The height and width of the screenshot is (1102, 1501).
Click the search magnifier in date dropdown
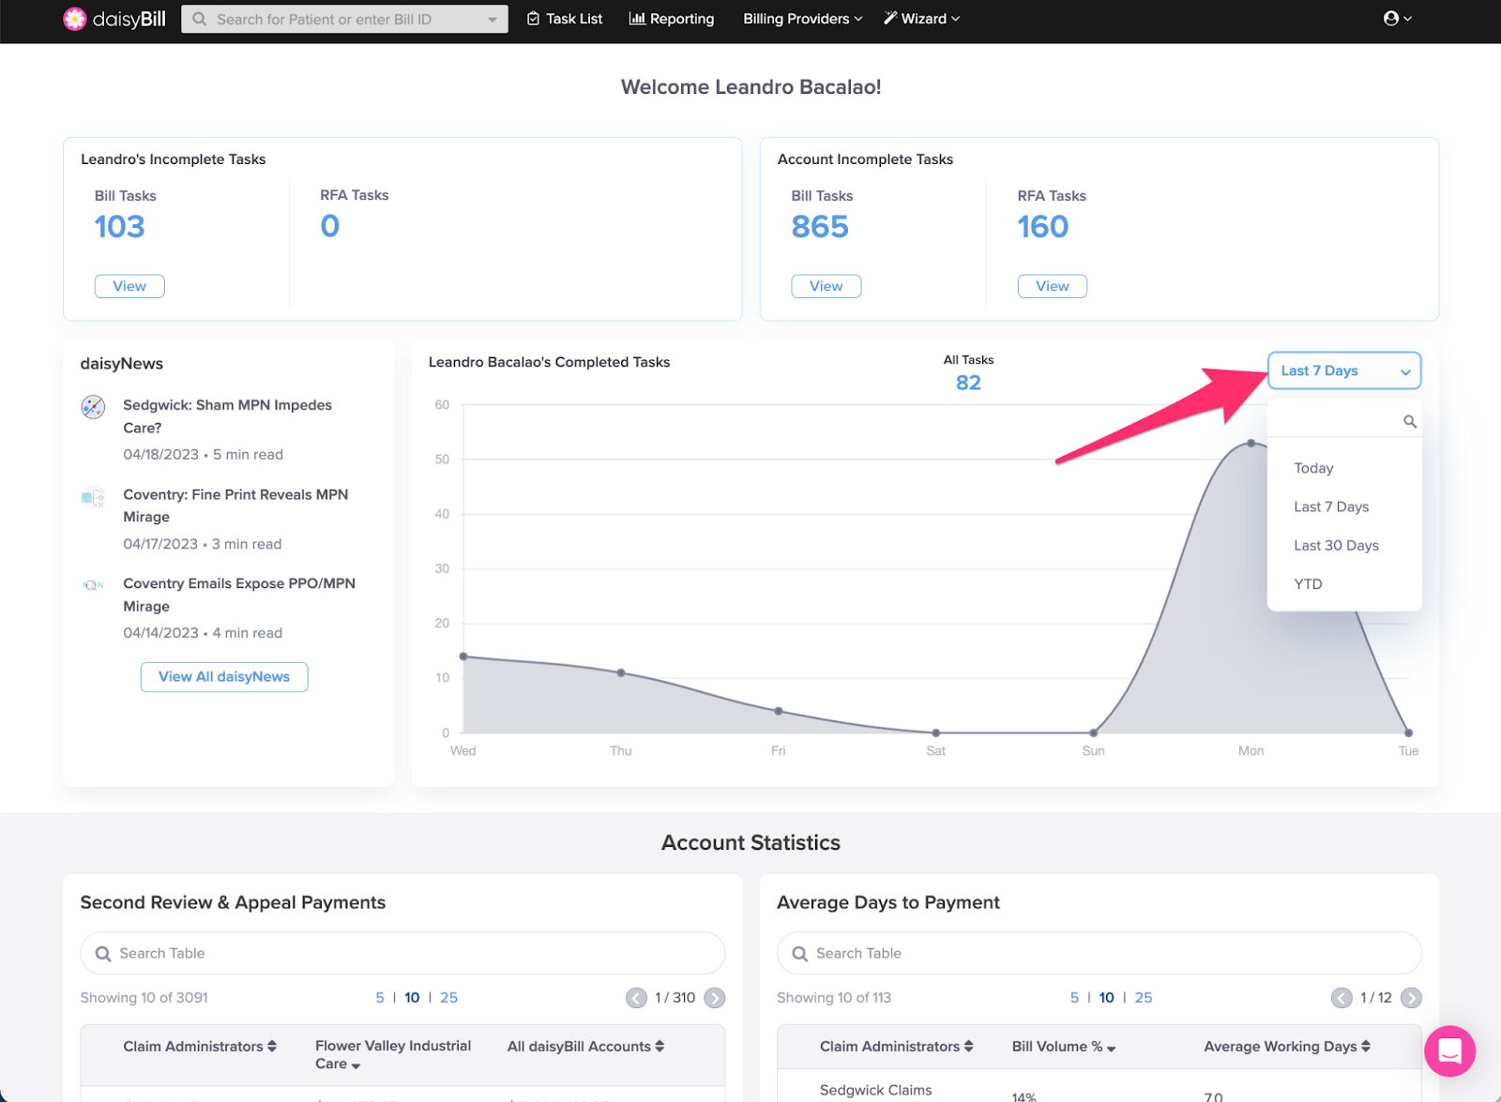click(1409, 422)
